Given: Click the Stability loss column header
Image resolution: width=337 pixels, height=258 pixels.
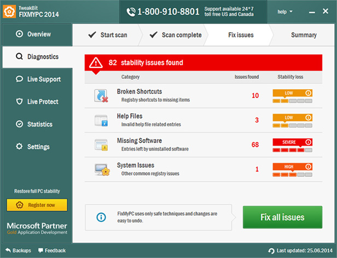Looking at the screenshot, I should point(290,77).
